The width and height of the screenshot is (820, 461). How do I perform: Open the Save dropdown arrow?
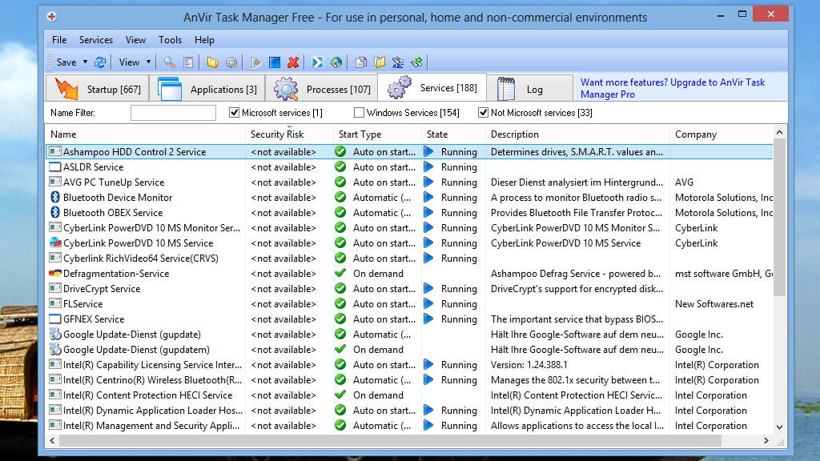point(85,62)
